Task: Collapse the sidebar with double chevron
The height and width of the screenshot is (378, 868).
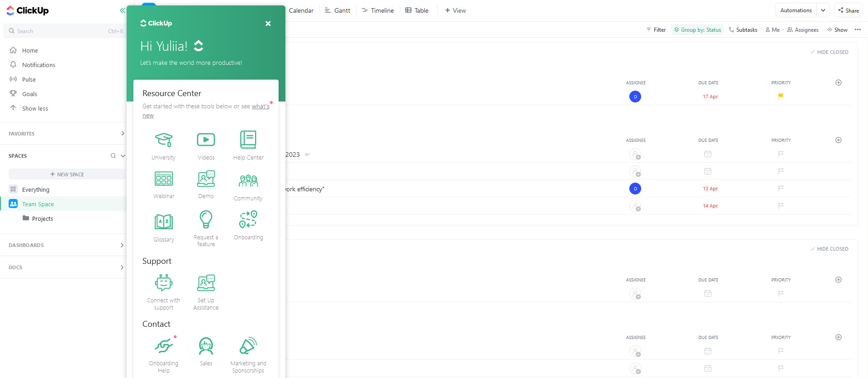Action: [122, 10]
